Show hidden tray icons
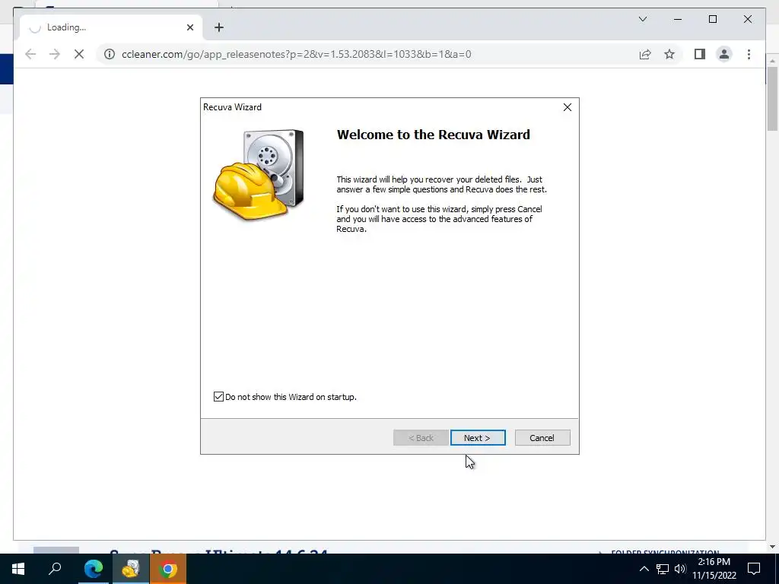This screenshot has height=584, width=779. pos(644,569)
